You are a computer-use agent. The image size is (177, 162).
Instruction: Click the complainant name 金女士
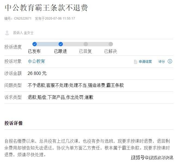[x=29, y=33]
